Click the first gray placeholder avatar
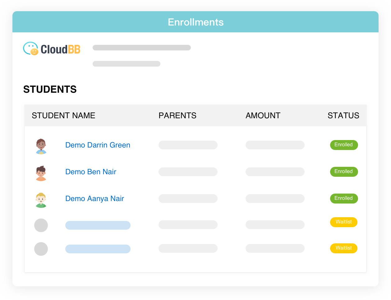The width and height of the screenshot is (391, 300). pos(41,225)
